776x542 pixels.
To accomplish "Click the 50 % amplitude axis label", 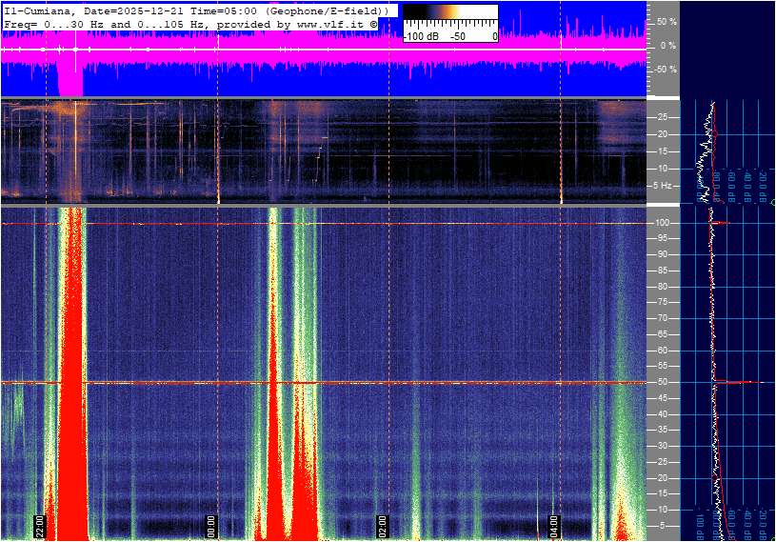I will [666, 21].
